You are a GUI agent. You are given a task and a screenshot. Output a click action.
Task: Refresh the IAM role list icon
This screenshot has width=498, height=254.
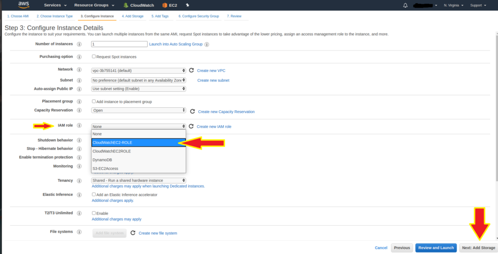click(x=191, y=126)
